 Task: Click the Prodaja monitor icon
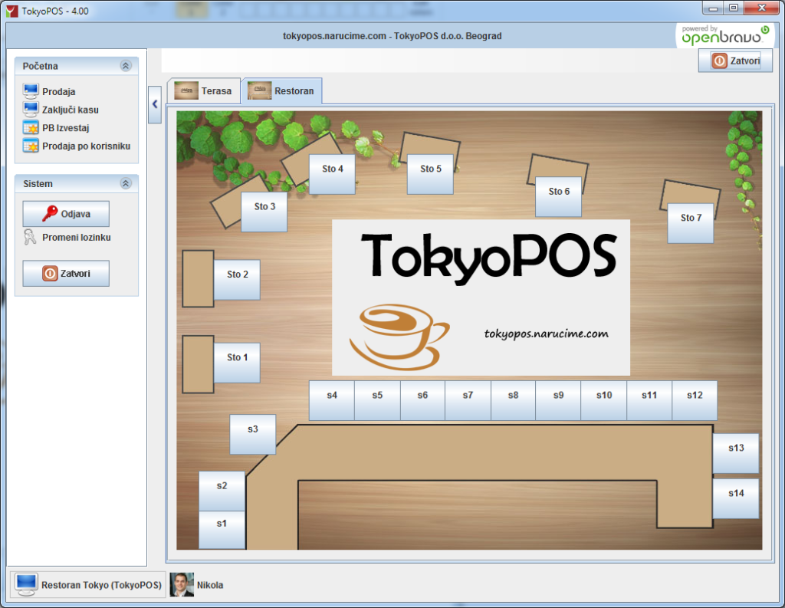click(x=31, y=91)
